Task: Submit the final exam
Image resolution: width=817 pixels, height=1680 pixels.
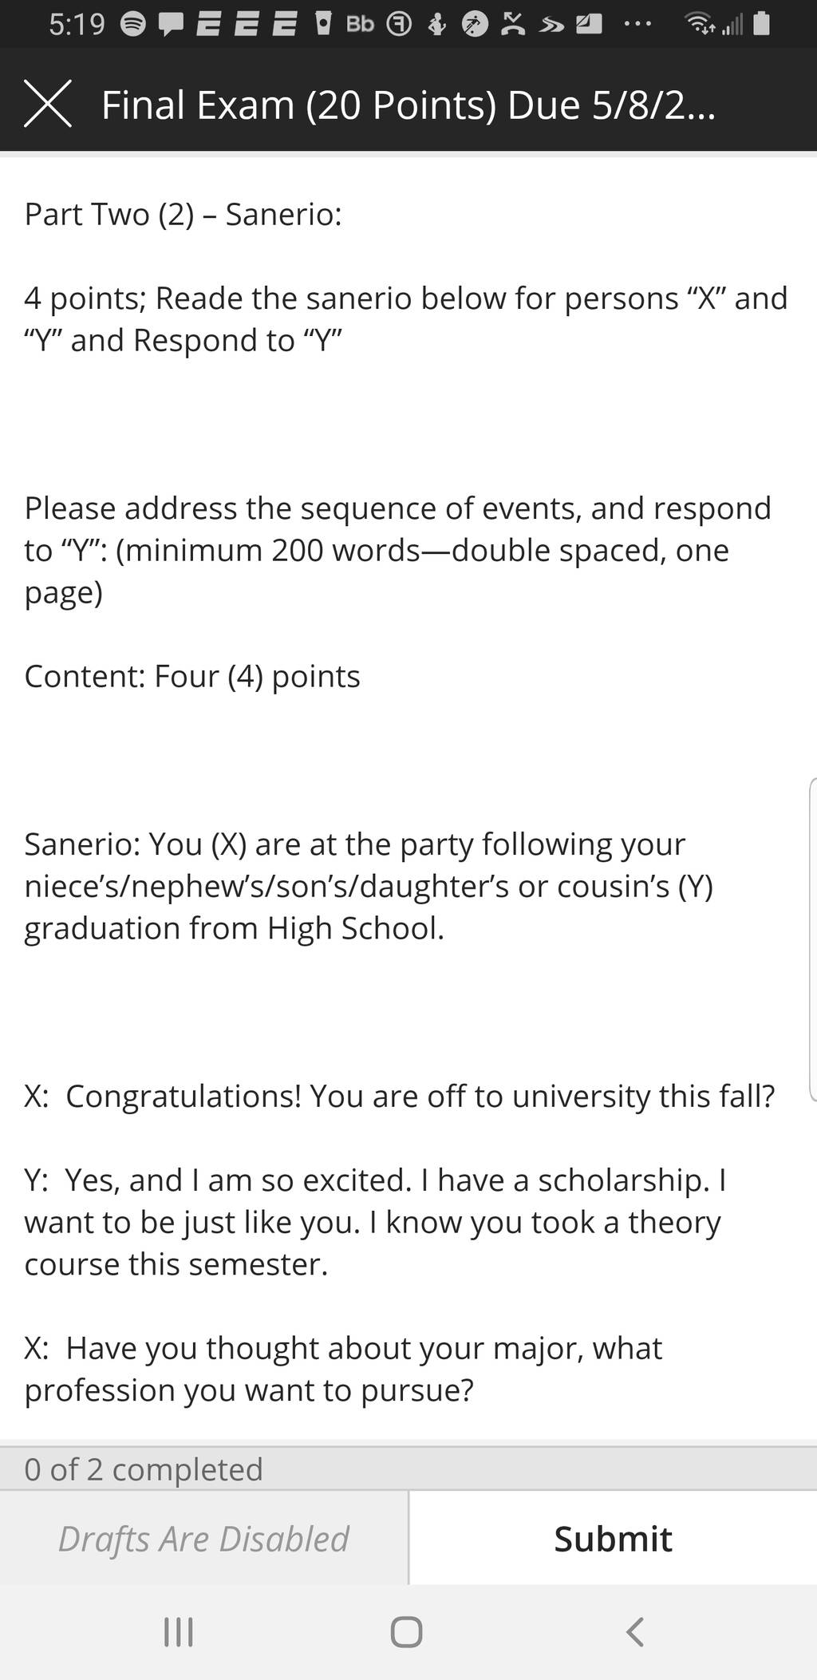Action: 613,1538
